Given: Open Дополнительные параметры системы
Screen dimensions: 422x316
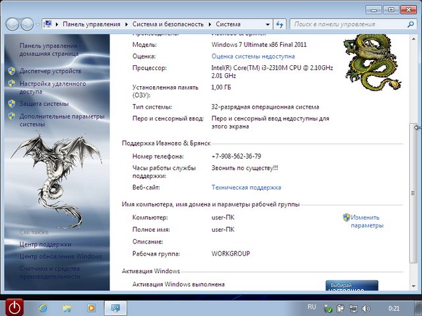Looking at the screenshot, I should (62, 120).
